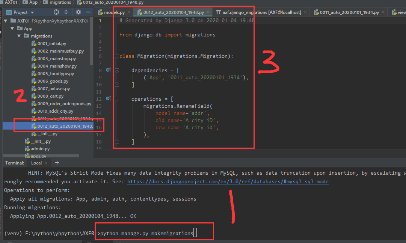Collapse the App folder node
Viewport: 406px width, 243px height.
[12, 28]
